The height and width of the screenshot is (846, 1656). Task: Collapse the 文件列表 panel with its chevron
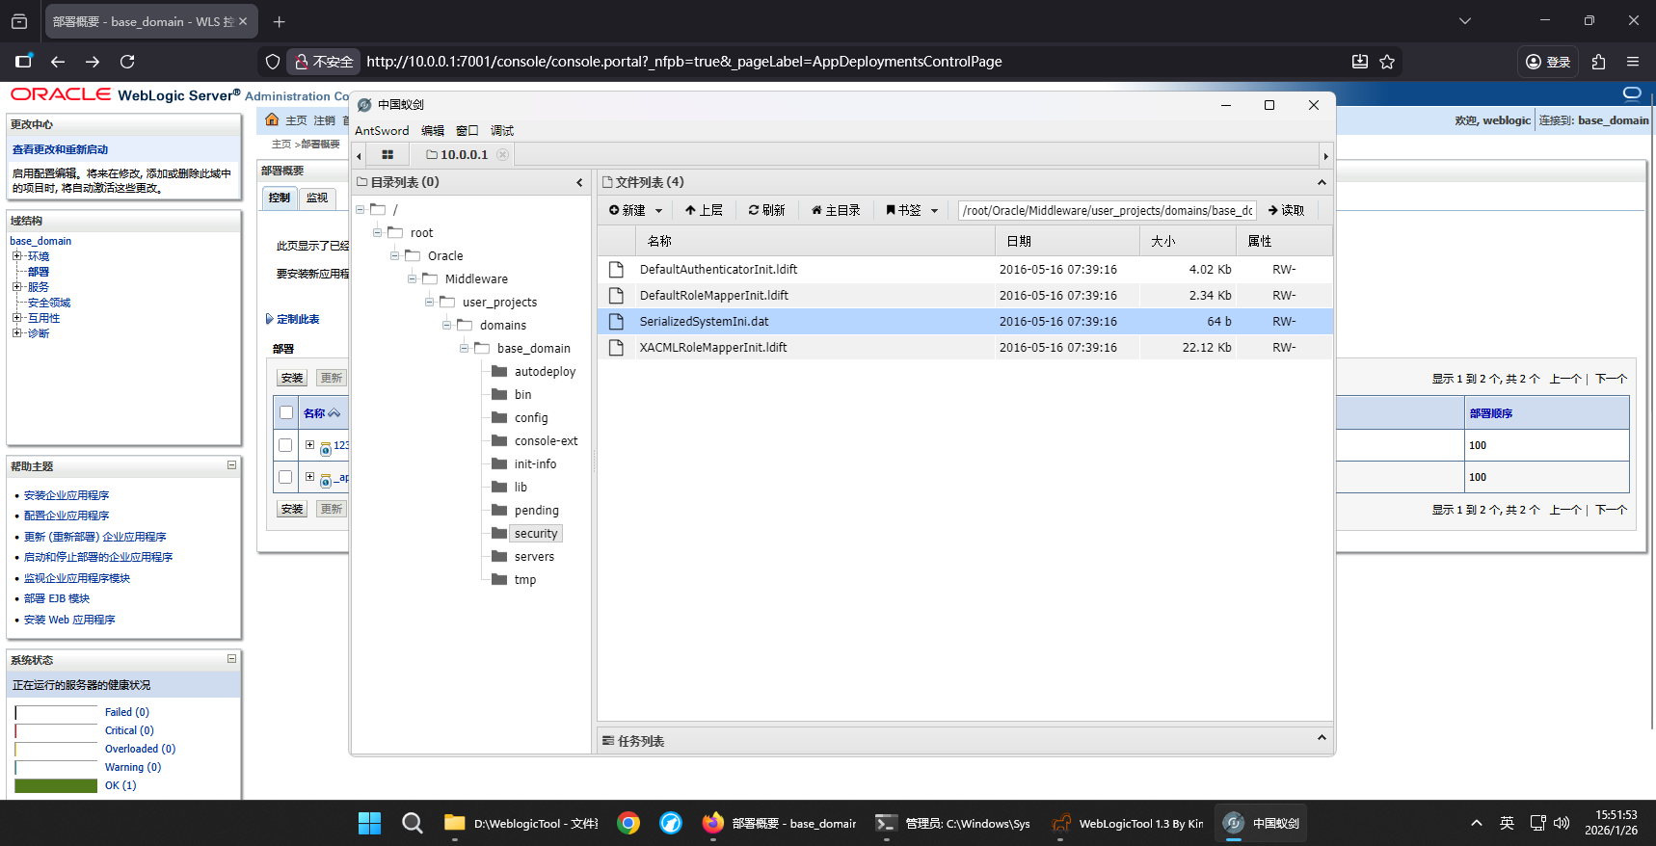tap(1322, 182)
